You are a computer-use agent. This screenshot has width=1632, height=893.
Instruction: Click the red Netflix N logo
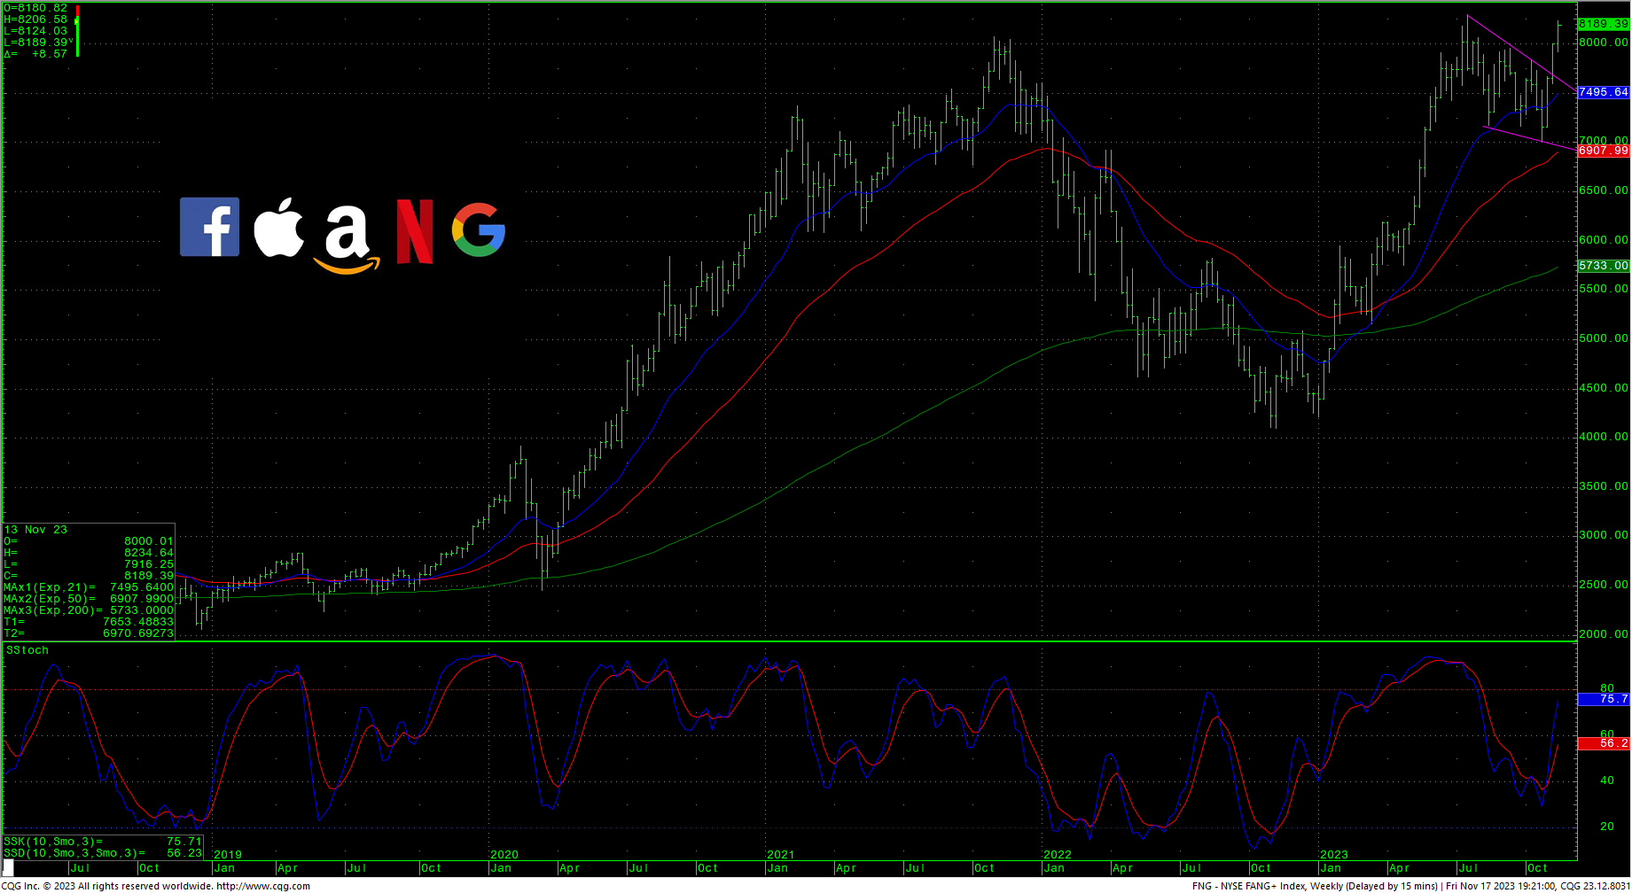click(414, 231)
